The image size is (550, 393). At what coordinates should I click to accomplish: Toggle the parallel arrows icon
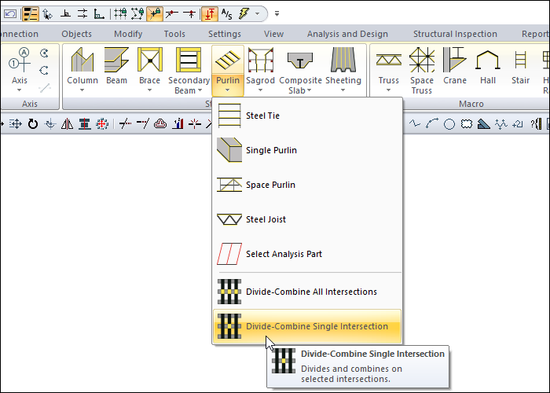click(x=82, y=14)
